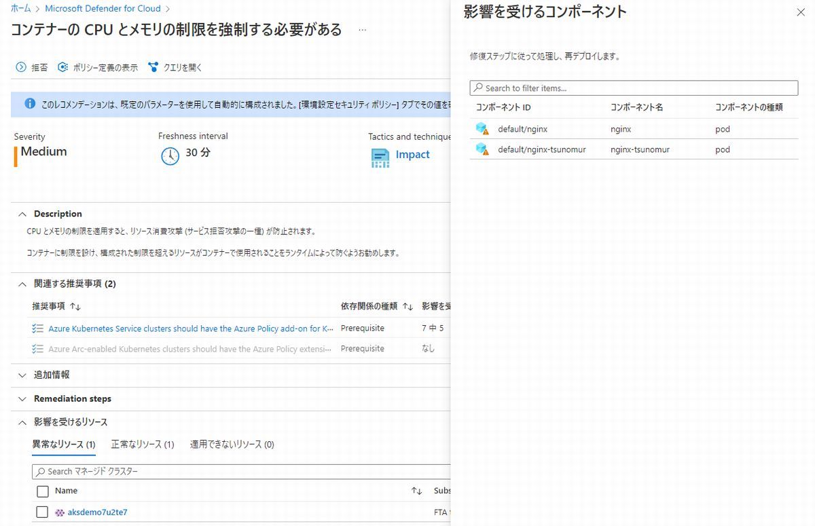Image resolution: width=815 pixels, height=526 pixels.
Task: Click the 7 中 5 affected count cell
Action: pos(433,328)
